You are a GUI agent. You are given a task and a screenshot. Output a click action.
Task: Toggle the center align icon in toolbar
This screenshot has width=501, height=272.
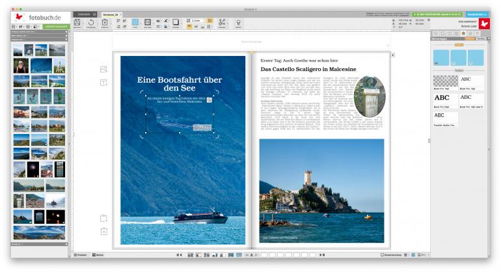(196, 27)
